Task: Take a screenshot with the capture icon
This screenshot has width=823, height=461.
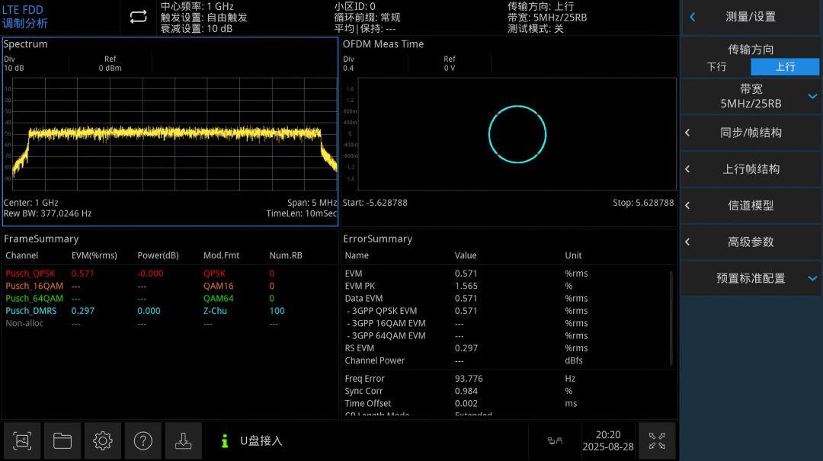Action: [x=22, y=441]
